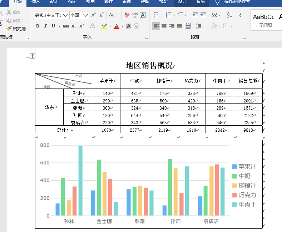
Task: Launch the Paragraph (段落) dialog
Action: tap(244, 38)
